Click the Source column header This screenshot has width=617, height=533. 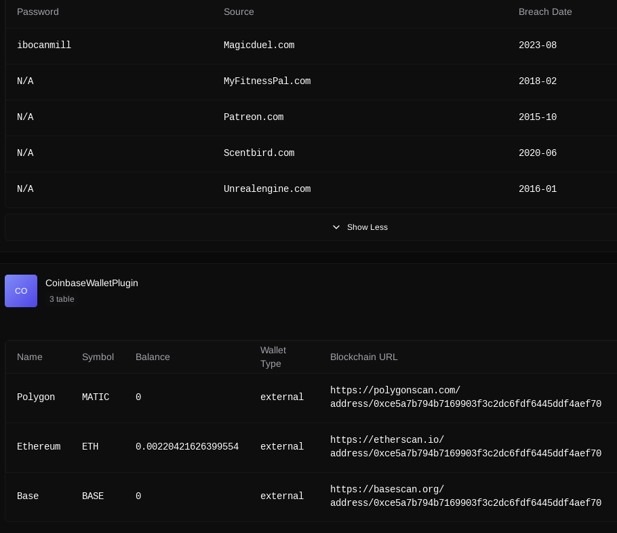click(239, 12)
